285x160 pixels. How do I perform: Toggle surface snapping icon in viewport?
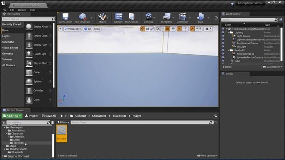[163, 28]
